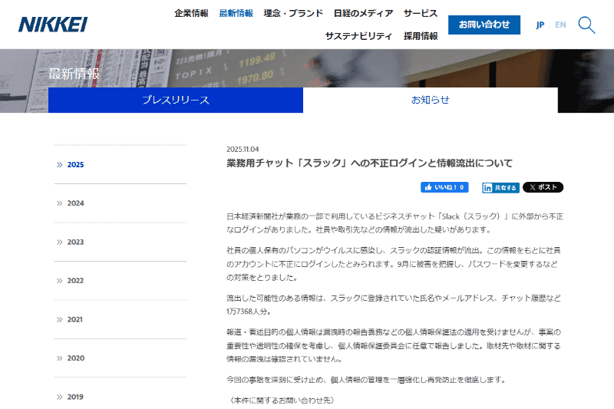The height and width of the screenshot is (409, 614).
Task: Open the 企業情報 menu
Action: [191, 13]
